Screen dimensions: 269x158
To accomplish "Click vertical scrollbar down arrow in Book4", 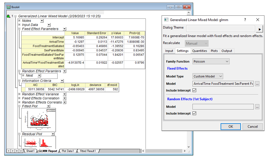I will (x=189, y=147).
